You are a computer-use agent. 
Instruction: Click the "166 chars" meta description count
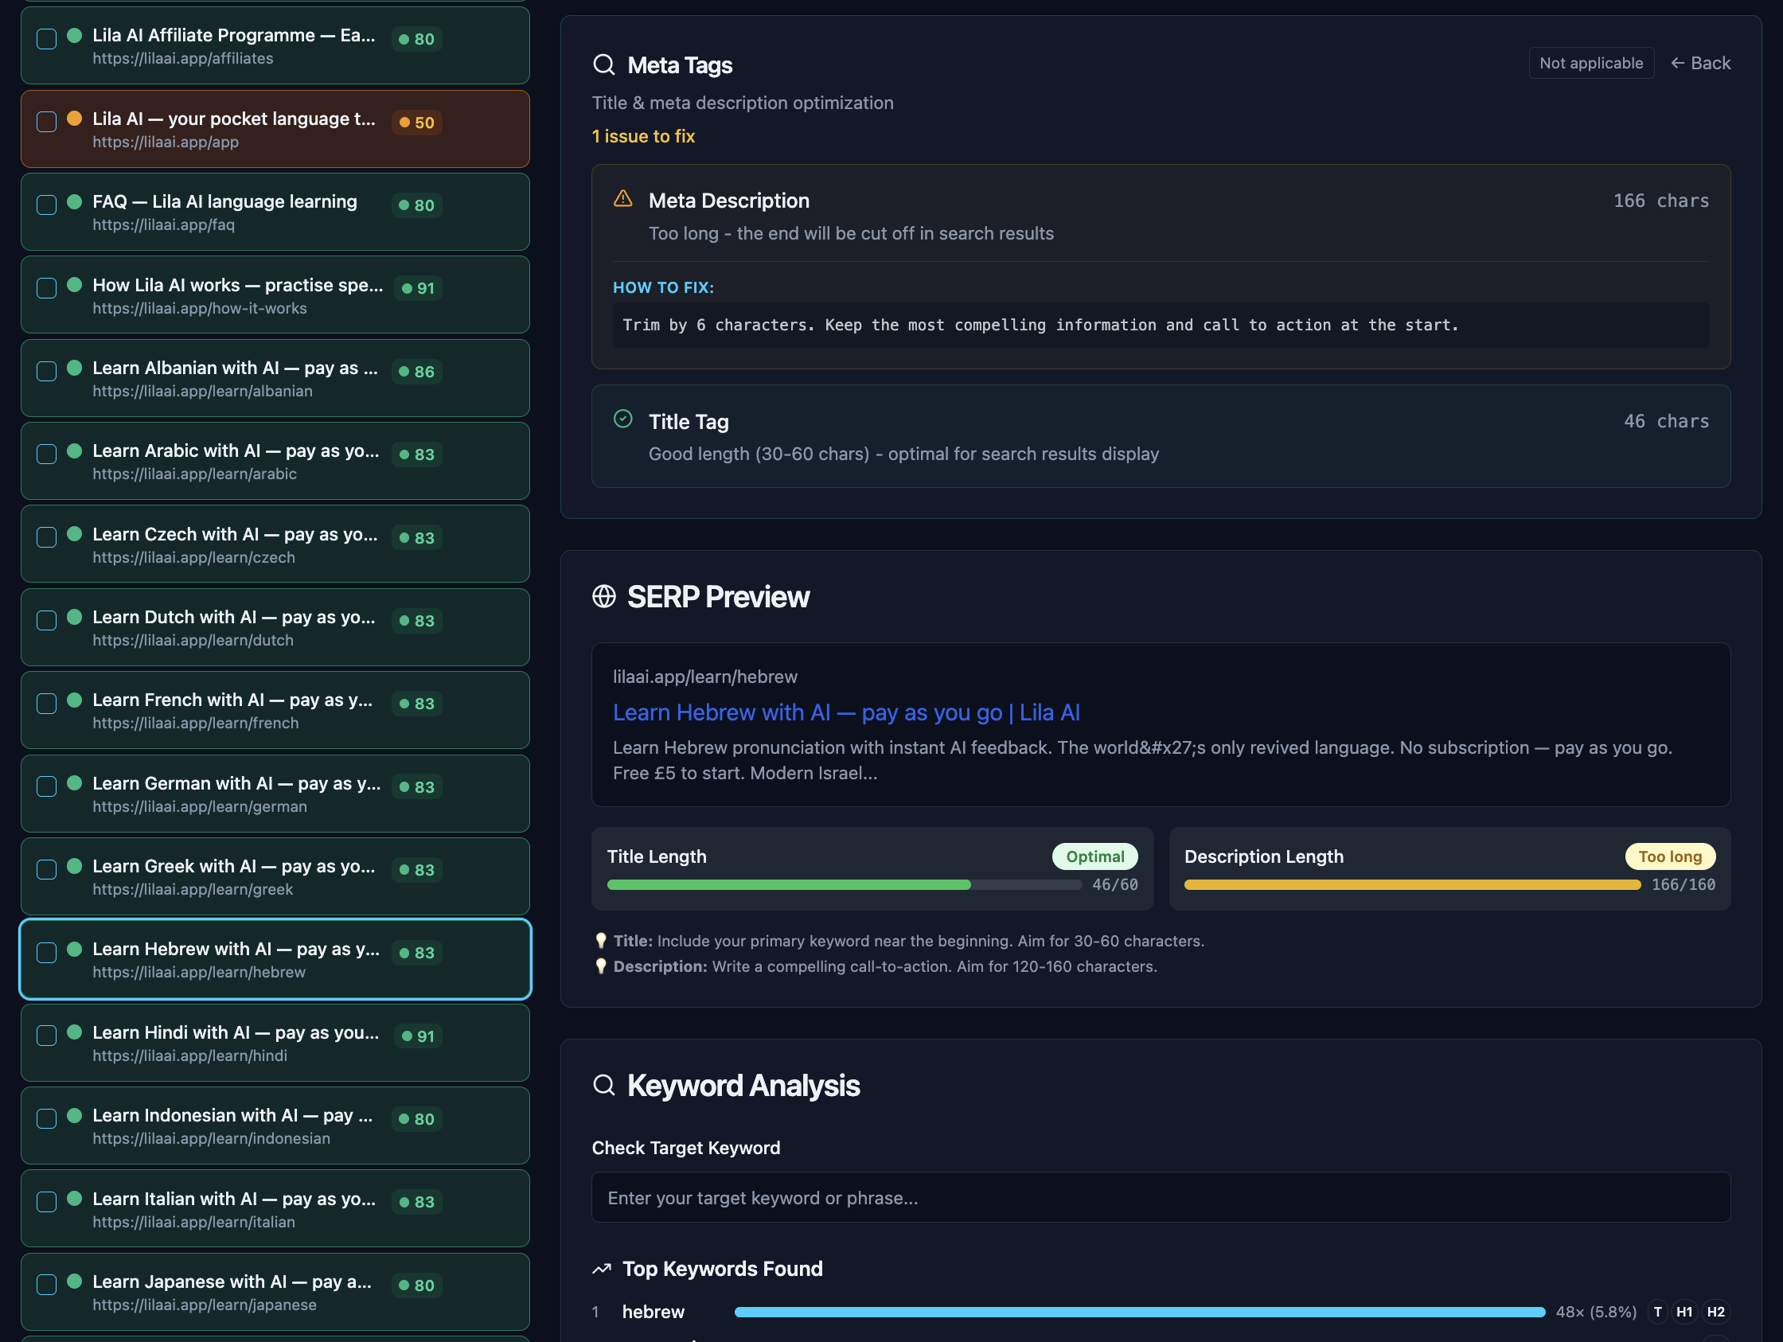point(1660,201)
